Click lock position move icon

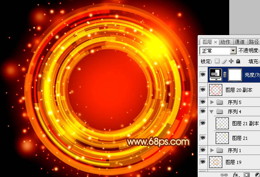point(231,61)
